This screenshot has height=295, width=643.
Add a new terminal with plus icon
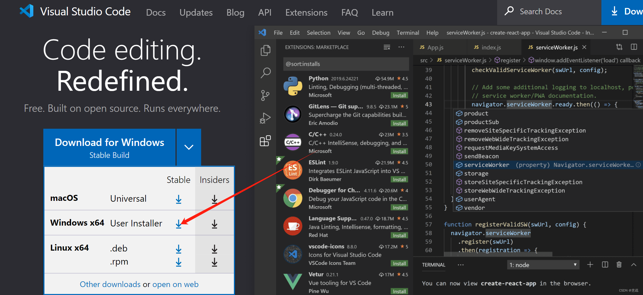[590, 265]
